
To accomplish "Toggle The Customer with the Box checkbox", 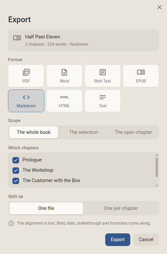I will 16,181.
